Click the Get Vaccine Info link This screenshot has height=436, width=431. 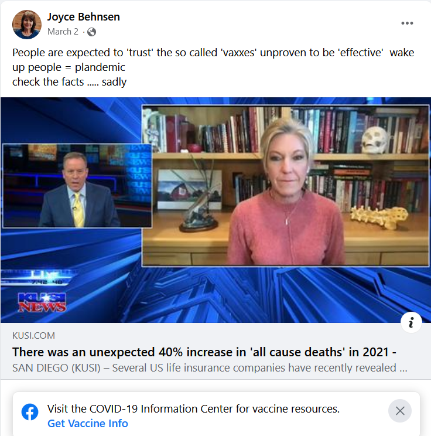point(87,424)
